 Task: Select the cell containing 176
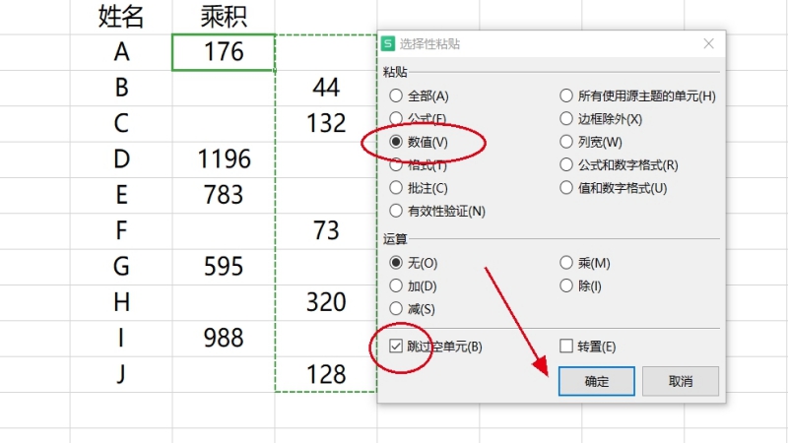224,51
